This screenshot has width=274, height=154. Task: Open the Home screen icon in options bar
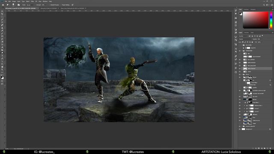tap(3, 5)
